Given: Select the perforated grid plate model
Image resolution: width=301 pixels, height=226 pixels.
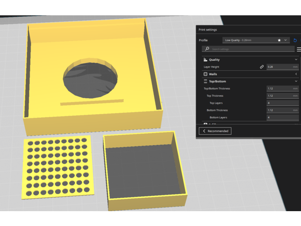Looking at the screenshot, I should [x=57, y=168].
